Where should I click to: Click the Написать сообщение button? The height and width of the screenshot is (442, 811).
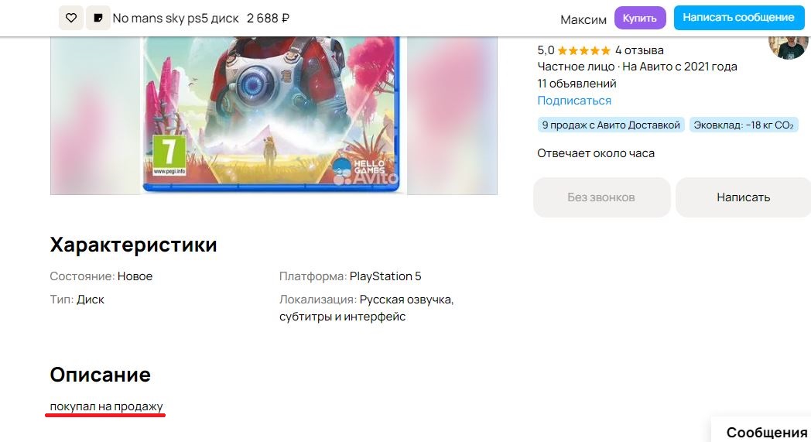[x=738, y=18]
